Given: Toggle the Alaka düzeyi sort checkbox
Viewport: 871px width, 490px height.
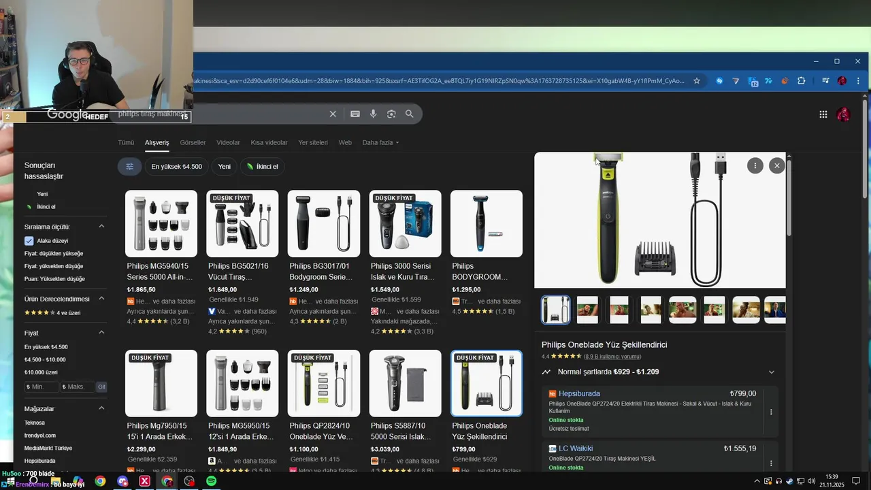Looking at the screenshot, I should [x=29, y=241].
